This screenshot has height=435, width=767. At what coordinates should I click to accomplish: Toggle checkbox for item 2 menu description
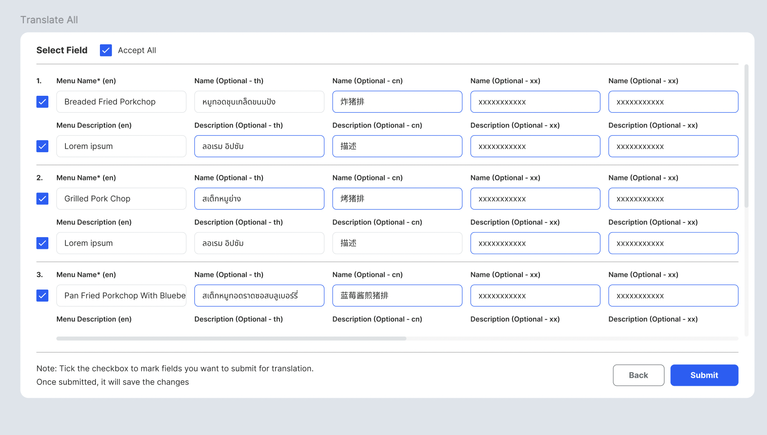pos(43,243)
